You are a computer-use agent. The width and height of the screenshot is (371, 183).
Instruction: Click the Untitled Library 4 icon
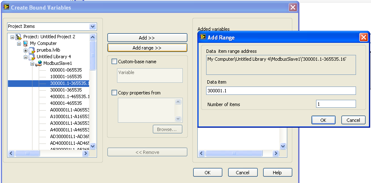[32, 57]
